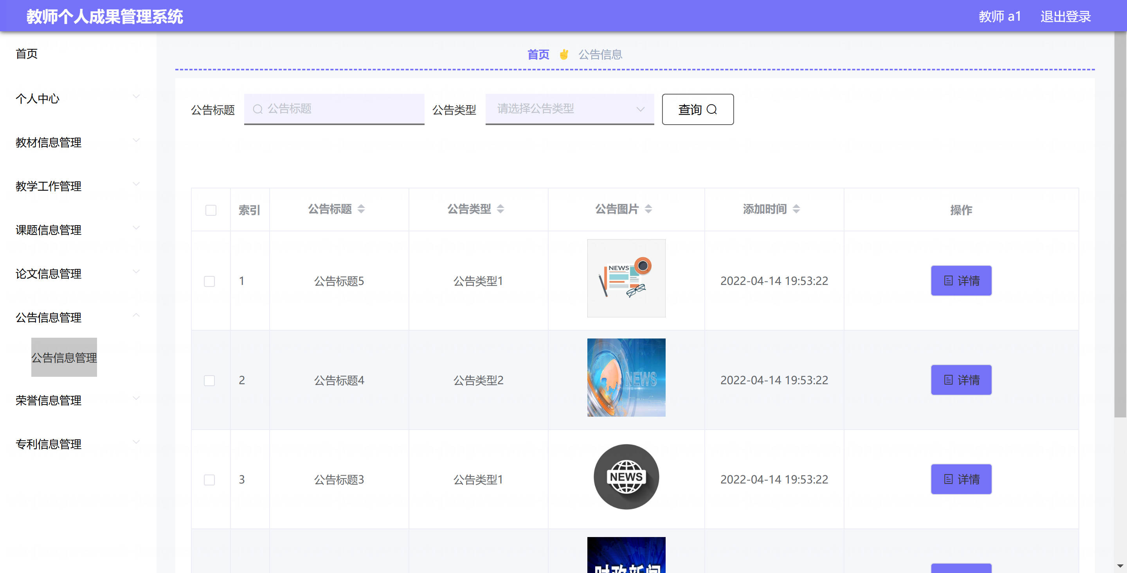Check the checkbox for row 公告标题3
1127x573 pixels.
pos(209,480)
